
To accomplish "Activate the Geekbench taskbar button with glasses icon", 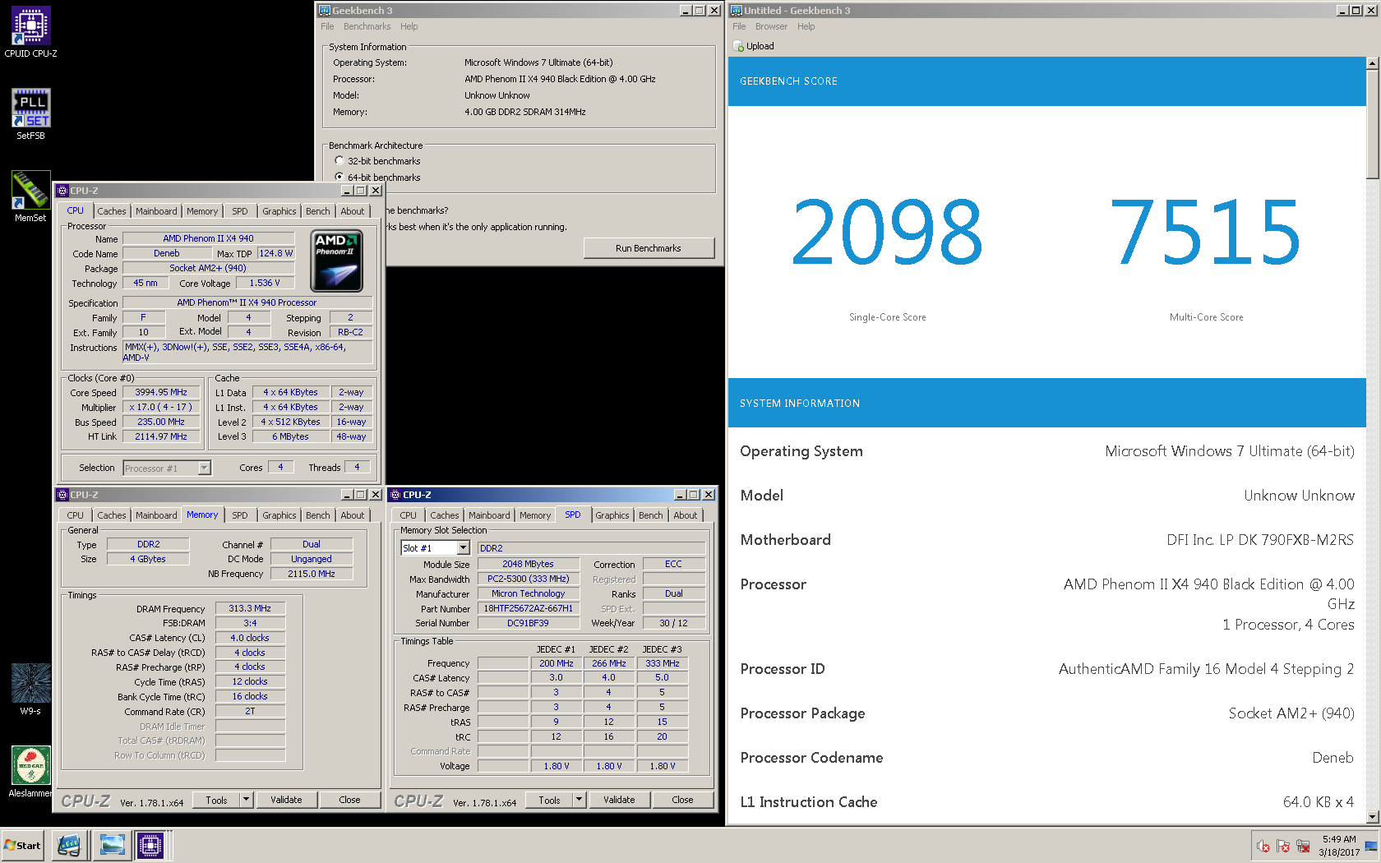I will click(x=70, y=845).
